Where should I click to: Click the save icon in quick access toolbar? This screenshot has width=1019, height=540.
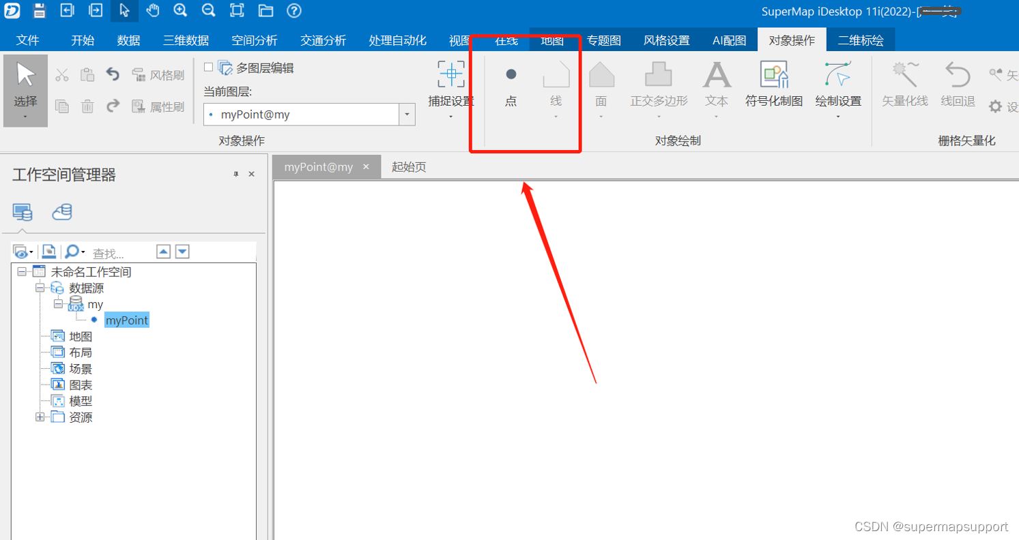tap(39, 10)
